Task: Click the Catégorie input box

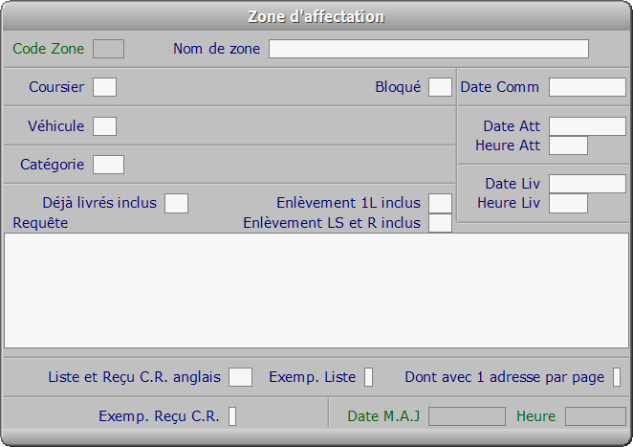Action: pyautogui.click(x=108, y=165)
